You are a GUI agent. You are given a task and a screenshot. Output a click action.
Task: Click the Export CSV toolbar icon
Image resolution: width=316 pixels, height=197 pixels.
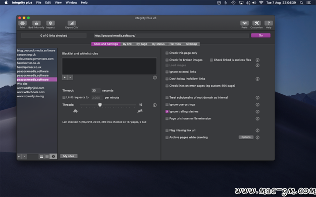pyautogui.click(x=72, y=23)
